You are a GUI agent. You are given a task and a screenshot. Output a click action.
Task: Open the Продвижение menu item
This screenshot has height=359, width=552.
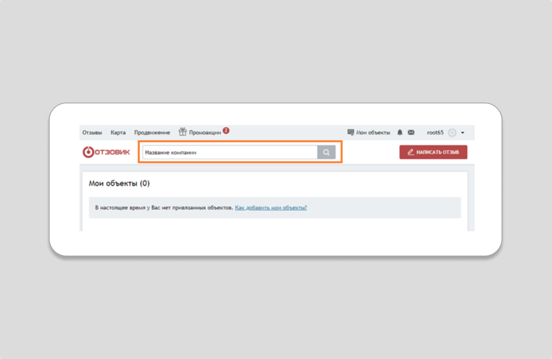click(152, 132)
